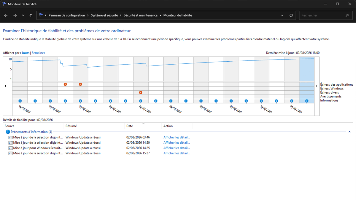Click the update icon of the 14:20 event
The height and width of the screenshot is (200, 356).
pyautogui.click(x=11, y=143)
